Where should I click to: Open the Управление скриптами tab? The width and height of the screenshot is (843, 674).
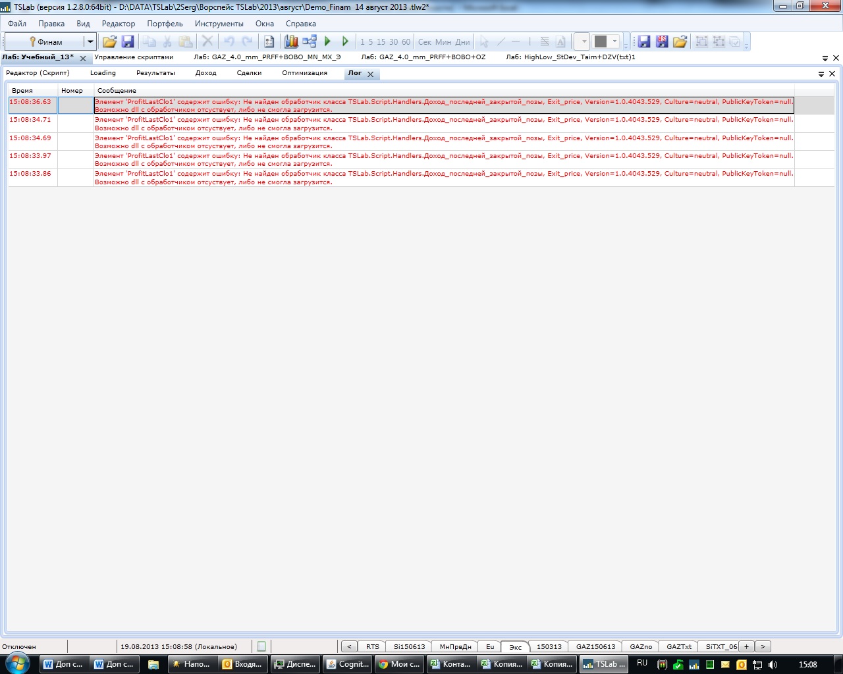coord(134,57)
